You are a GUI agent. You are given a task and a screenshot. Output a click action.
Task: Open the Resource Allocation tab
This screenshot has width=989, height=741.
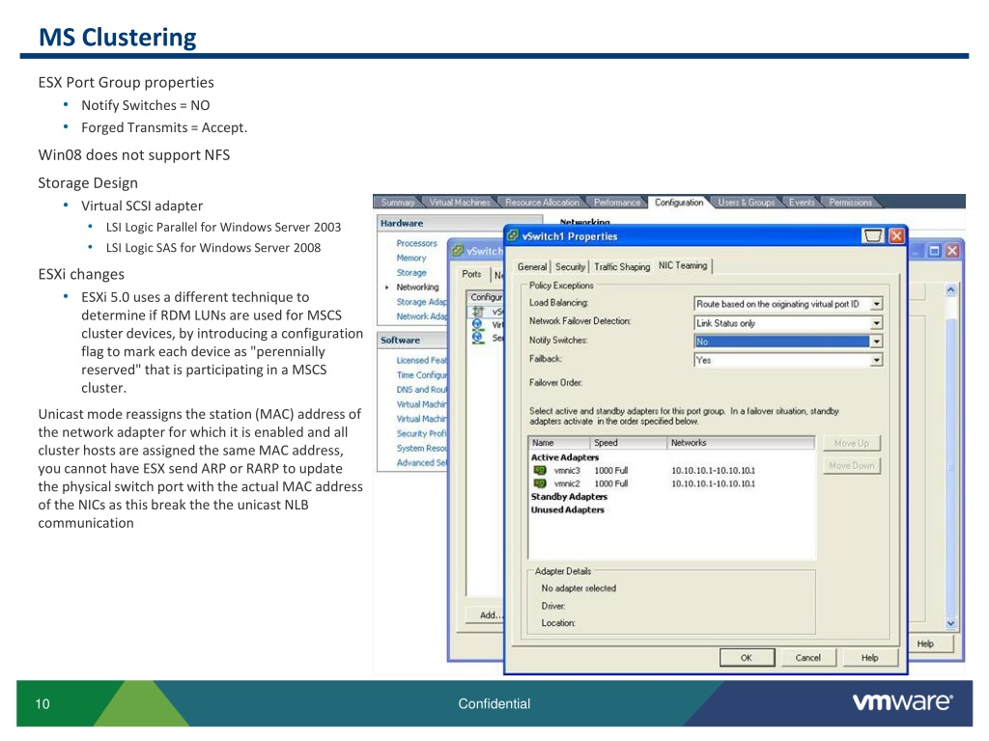point(542,203)
